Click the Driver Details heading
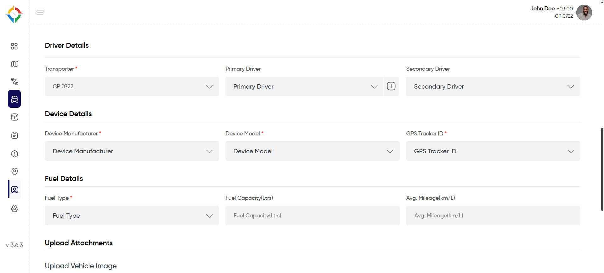This screenshot has width=604, height=273. coord(67,45)
